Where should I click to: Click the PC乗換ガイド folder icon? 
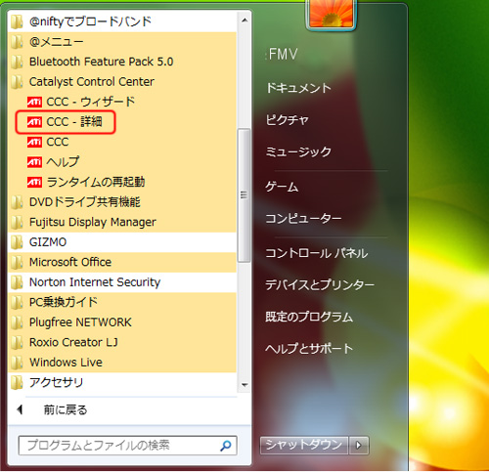(x=17, y=302)
